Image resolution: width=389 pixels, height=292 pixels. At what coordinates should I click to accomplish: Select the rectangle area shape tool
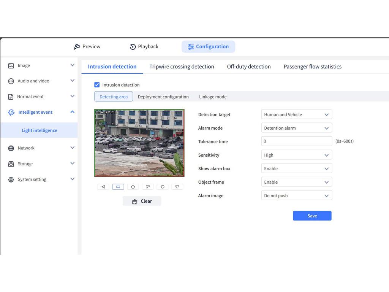pos(118,187)
